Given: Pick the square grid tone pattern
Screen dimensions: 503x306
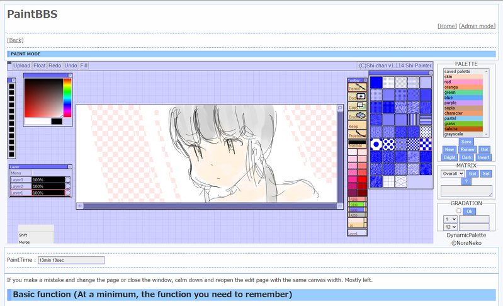Looking at the screenshot, I should pos(388,181).
